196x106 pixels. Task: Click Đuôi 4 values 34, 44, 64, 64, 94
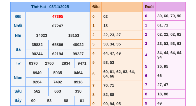tap(170, 55)
